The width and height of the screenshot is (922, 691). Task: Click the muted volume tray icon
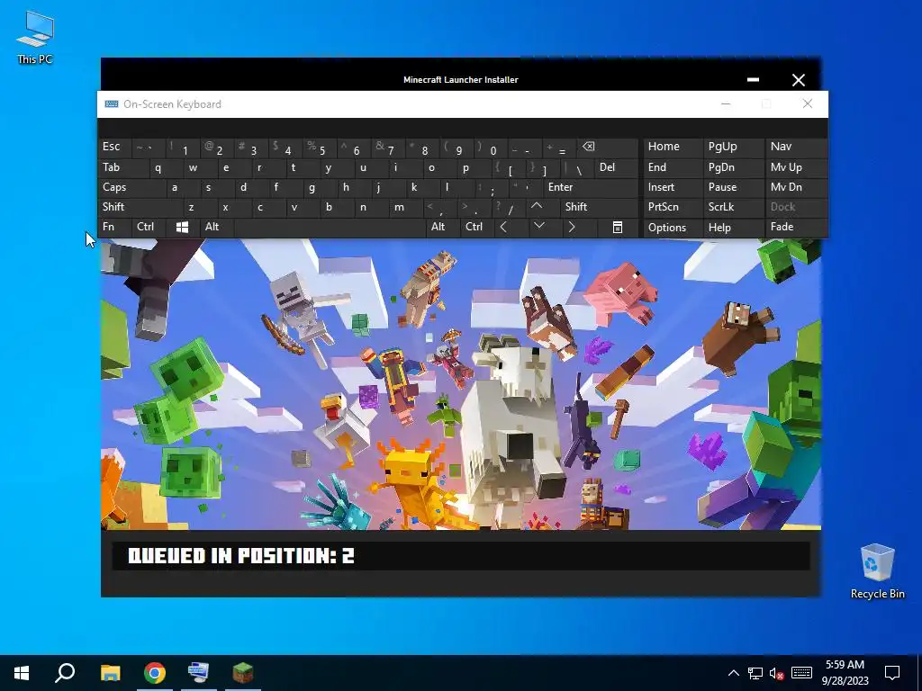[x=776, y=673]
